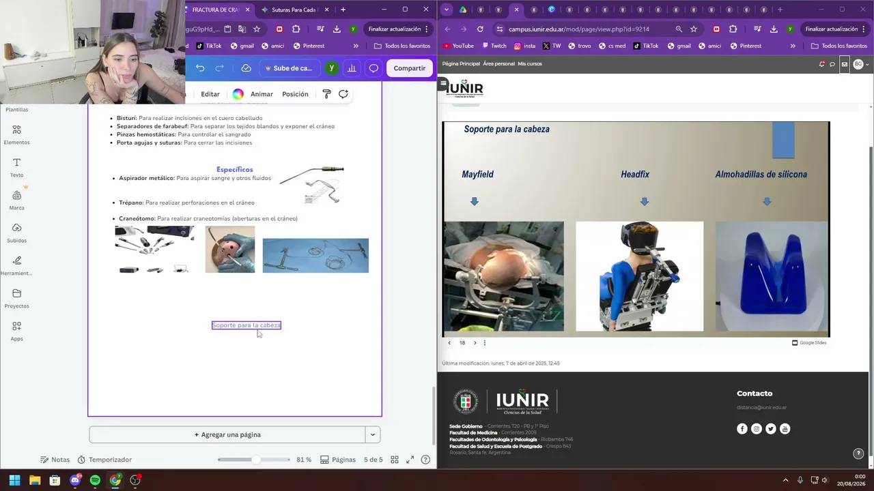Open the Texto tool in Canva sidebar

point(16,167)
